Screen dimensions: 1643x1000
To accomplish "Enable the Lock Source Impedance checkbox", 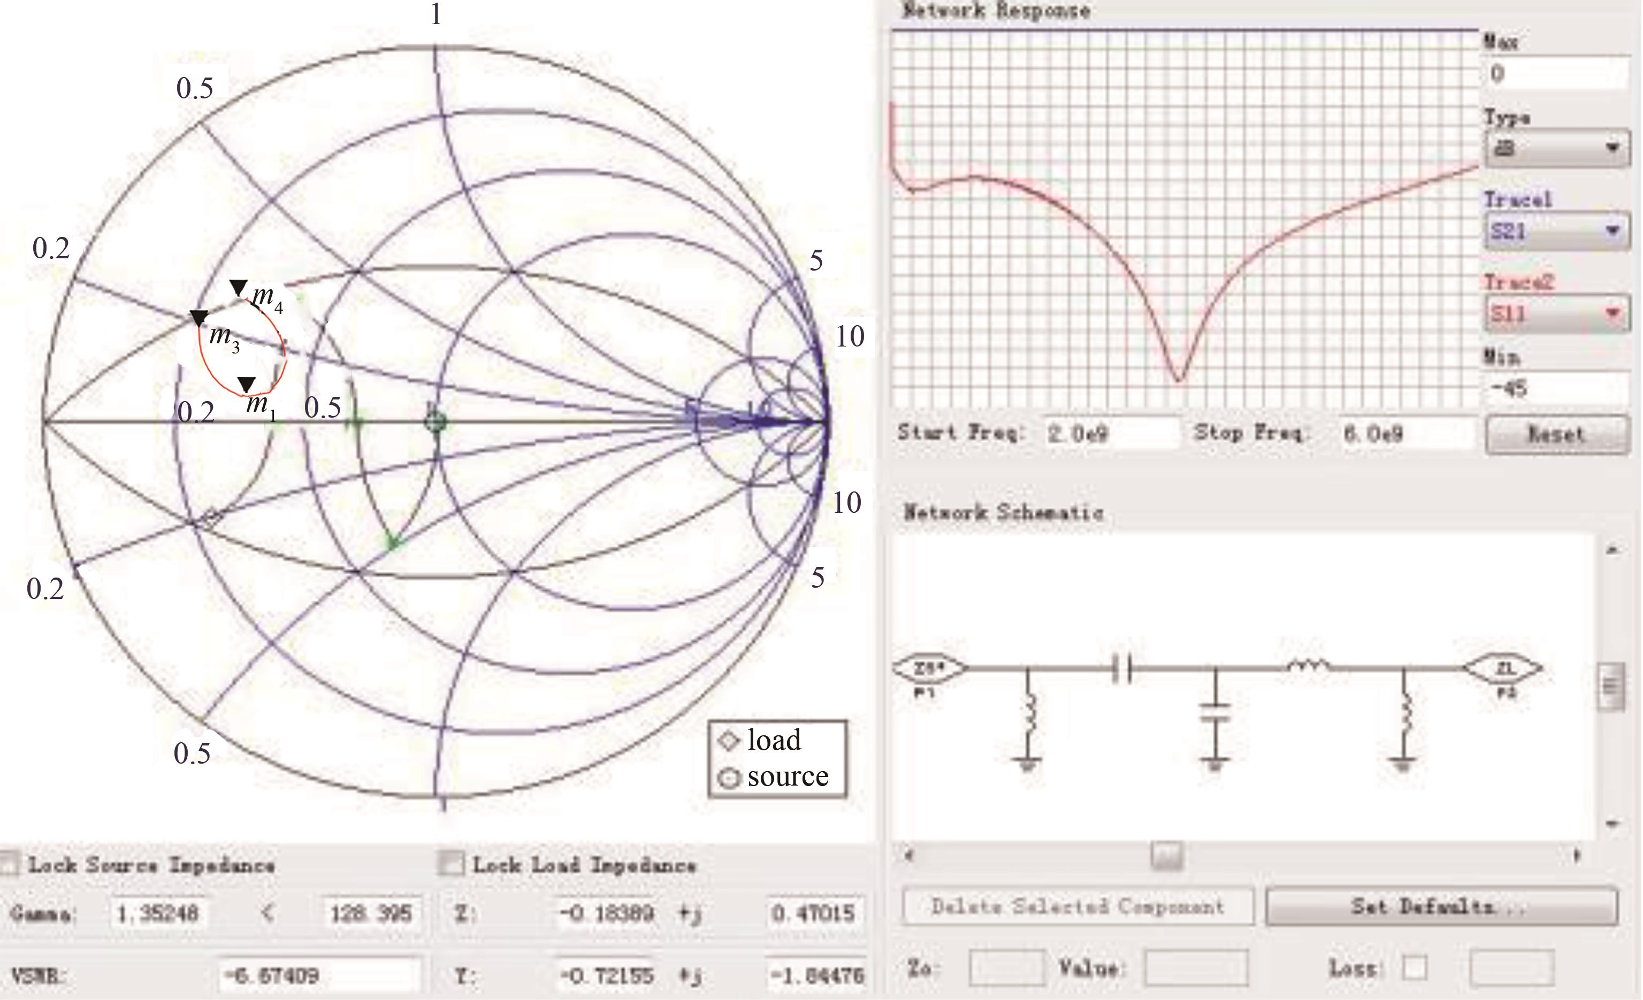I will point(9,865).
